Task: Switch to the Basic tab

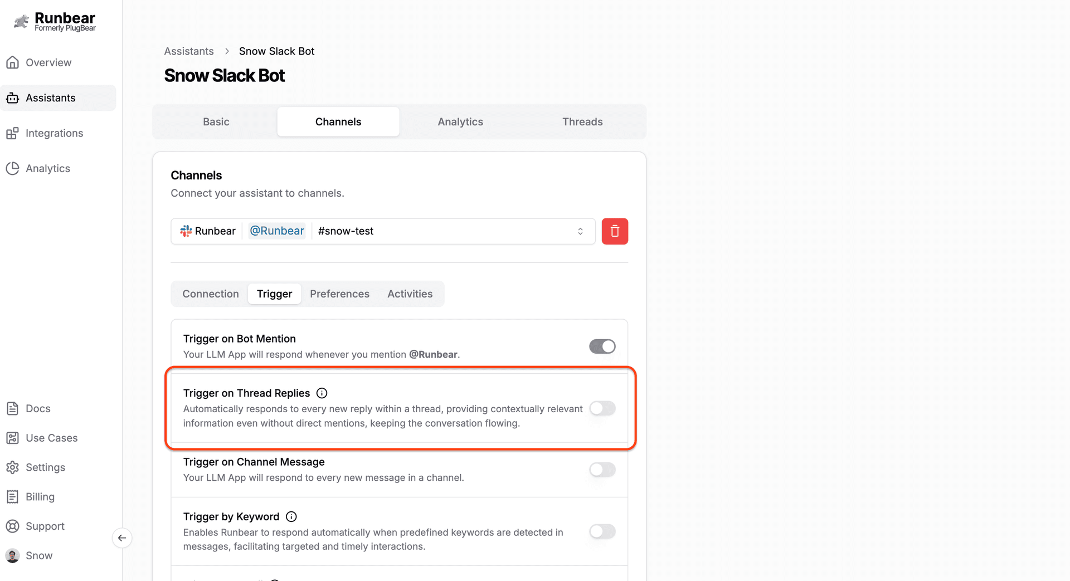Action: tap(216, 122)
